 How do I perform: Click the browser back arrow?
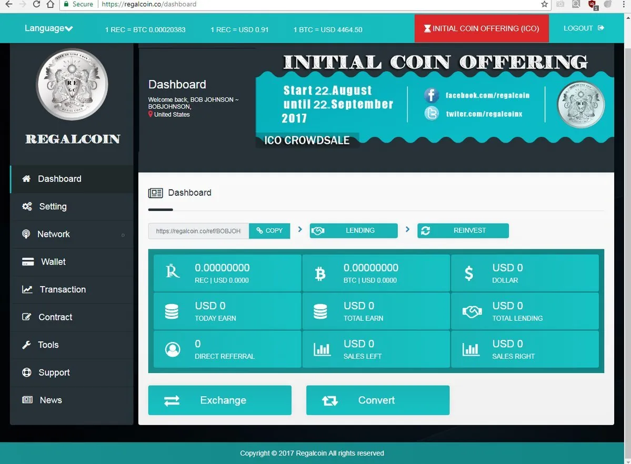[8, 4]
